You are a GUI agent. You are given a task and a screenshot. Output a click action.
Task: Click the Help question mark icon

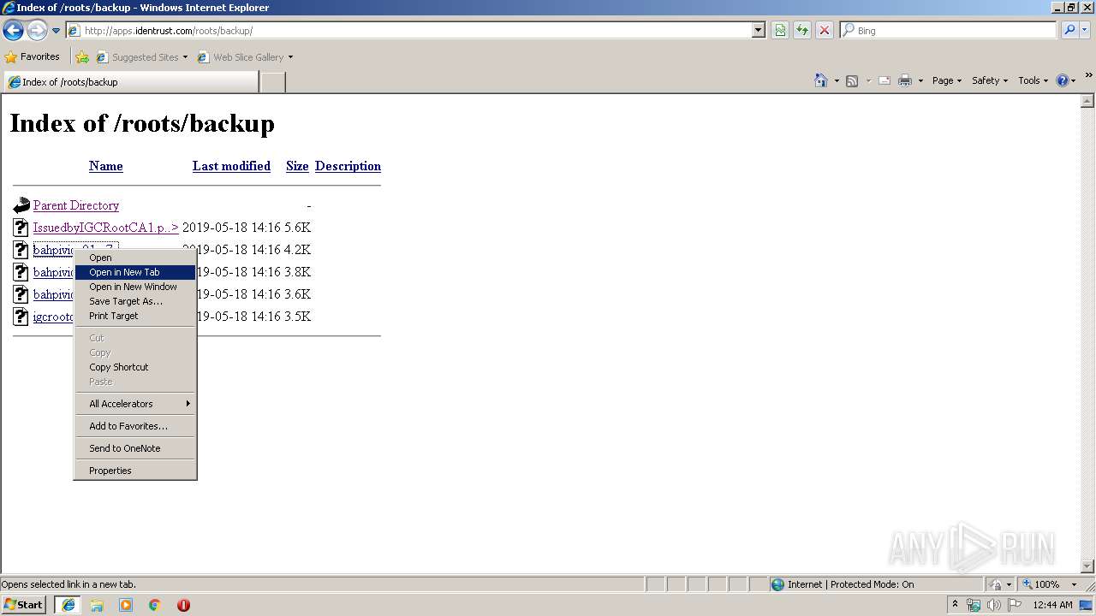click(1062, 80)
